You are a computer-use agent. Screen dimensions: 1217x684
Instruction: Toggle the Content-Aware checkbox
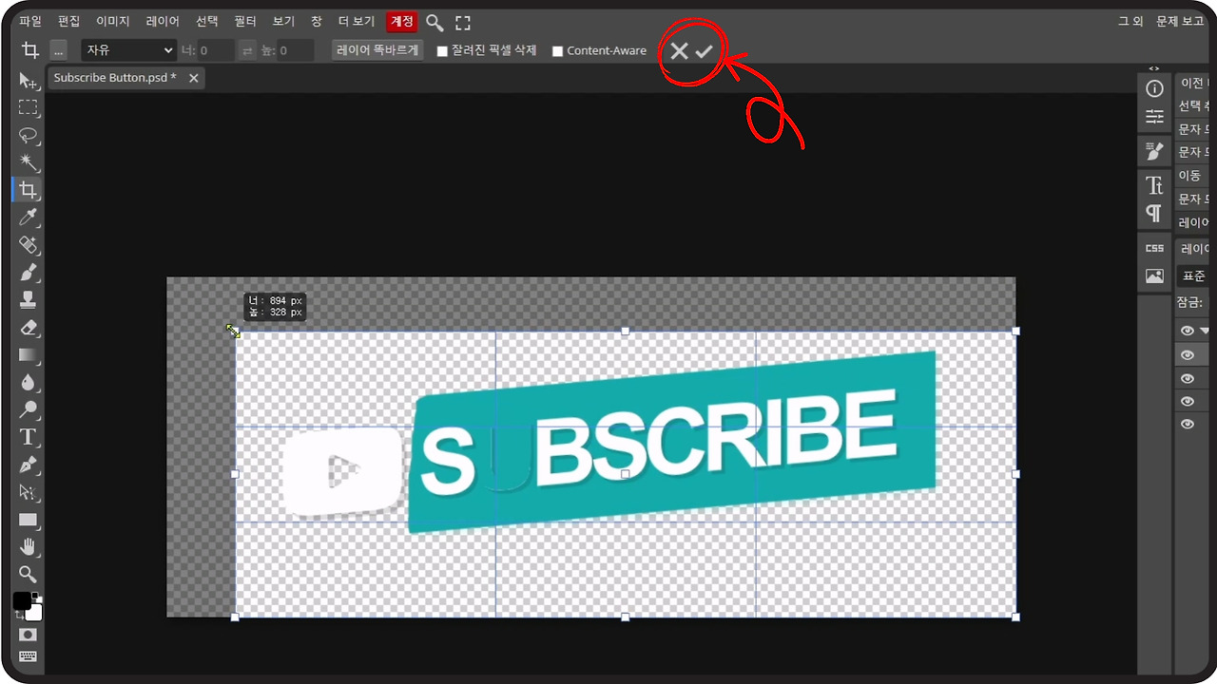tap(558, 51)
